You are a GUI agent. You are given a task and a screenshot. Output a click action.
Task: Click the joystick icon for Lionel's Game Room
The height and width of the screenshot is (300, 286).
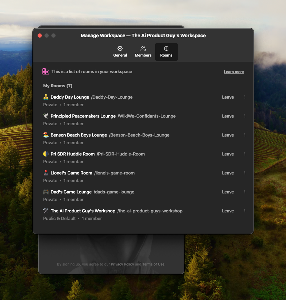[x=46, y=173]
